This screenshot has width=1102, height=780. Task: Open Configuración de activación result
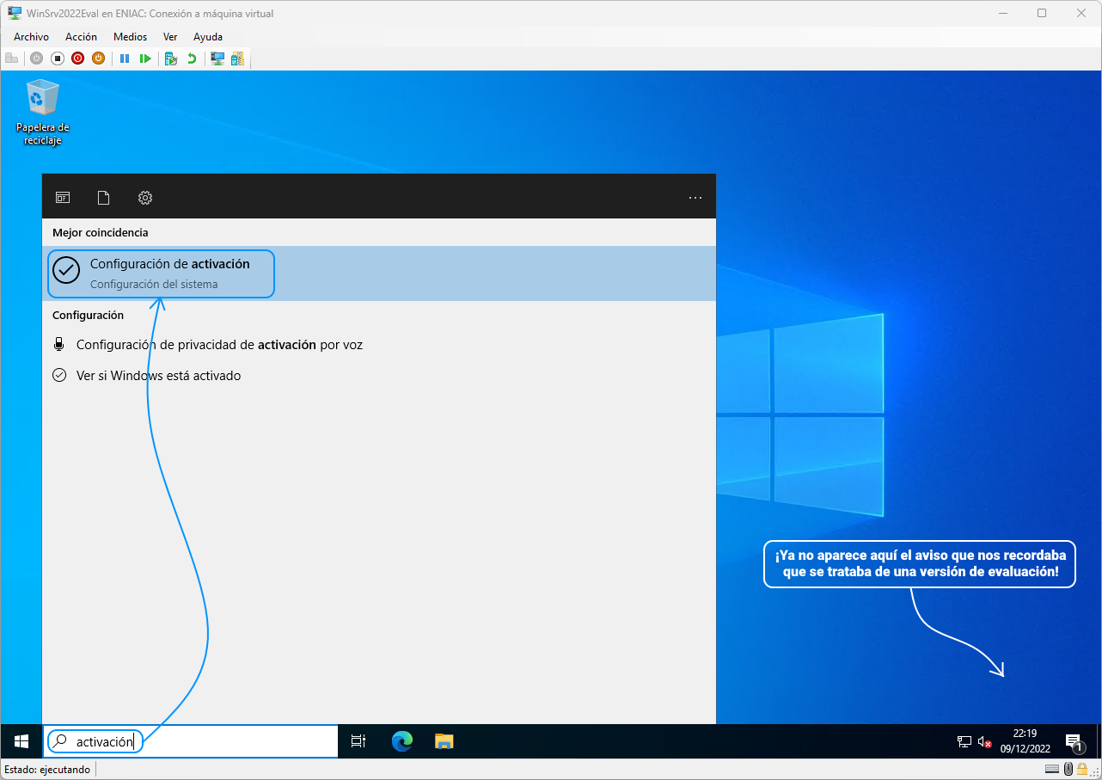click(x=379, y=273)
